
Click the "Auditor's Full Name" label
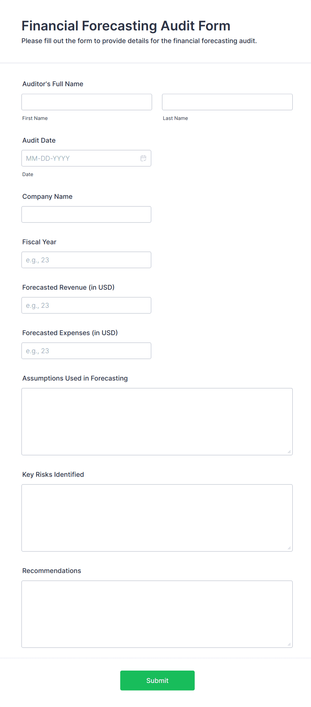pyautogui.click(x=53, y=84)
